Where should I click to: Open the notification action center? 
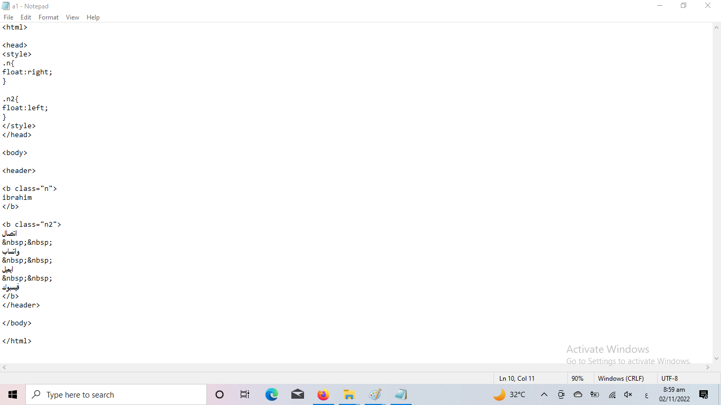703,394
